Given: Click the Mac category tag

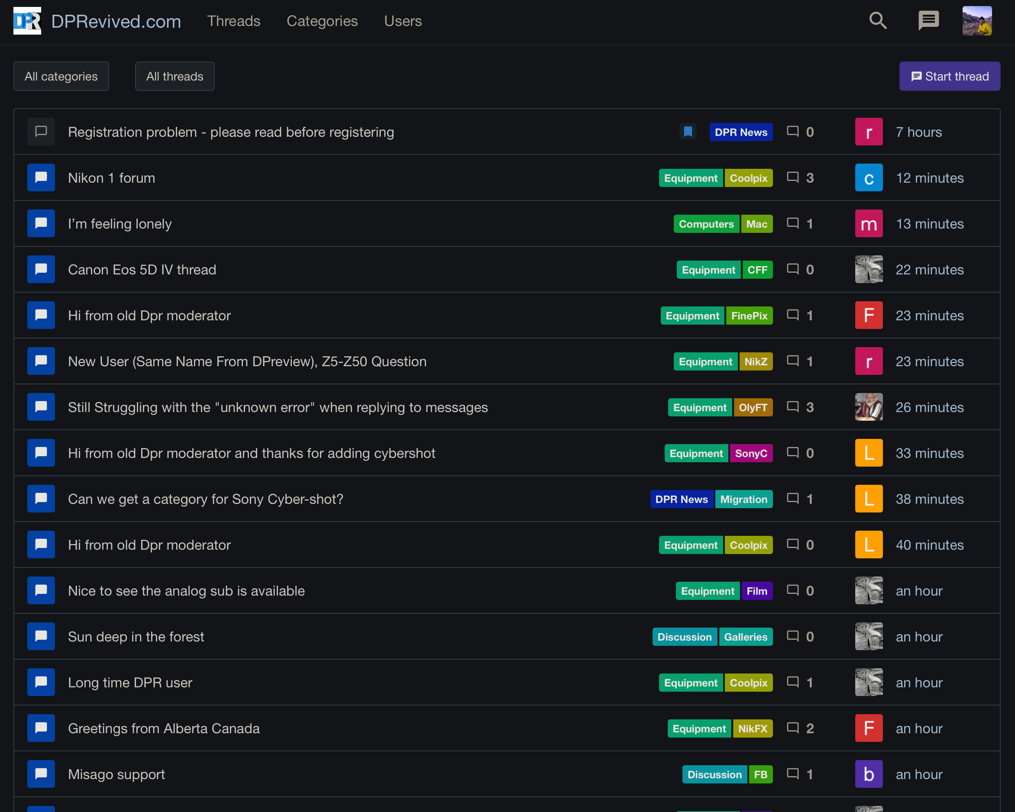Looking at the screenshot, I should pos(756,224).
